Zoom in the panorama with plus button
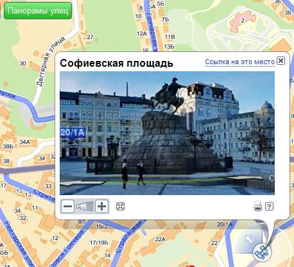Image resolution: width=294 pixels, height=267 pixels. point(101,206)
